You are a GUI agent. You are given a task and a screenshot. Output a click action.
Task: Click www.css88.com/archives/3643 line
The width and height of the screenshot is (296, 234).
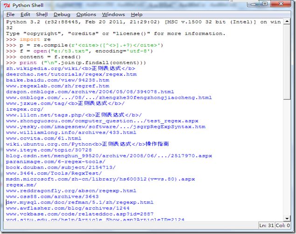(x=52, y=197)
